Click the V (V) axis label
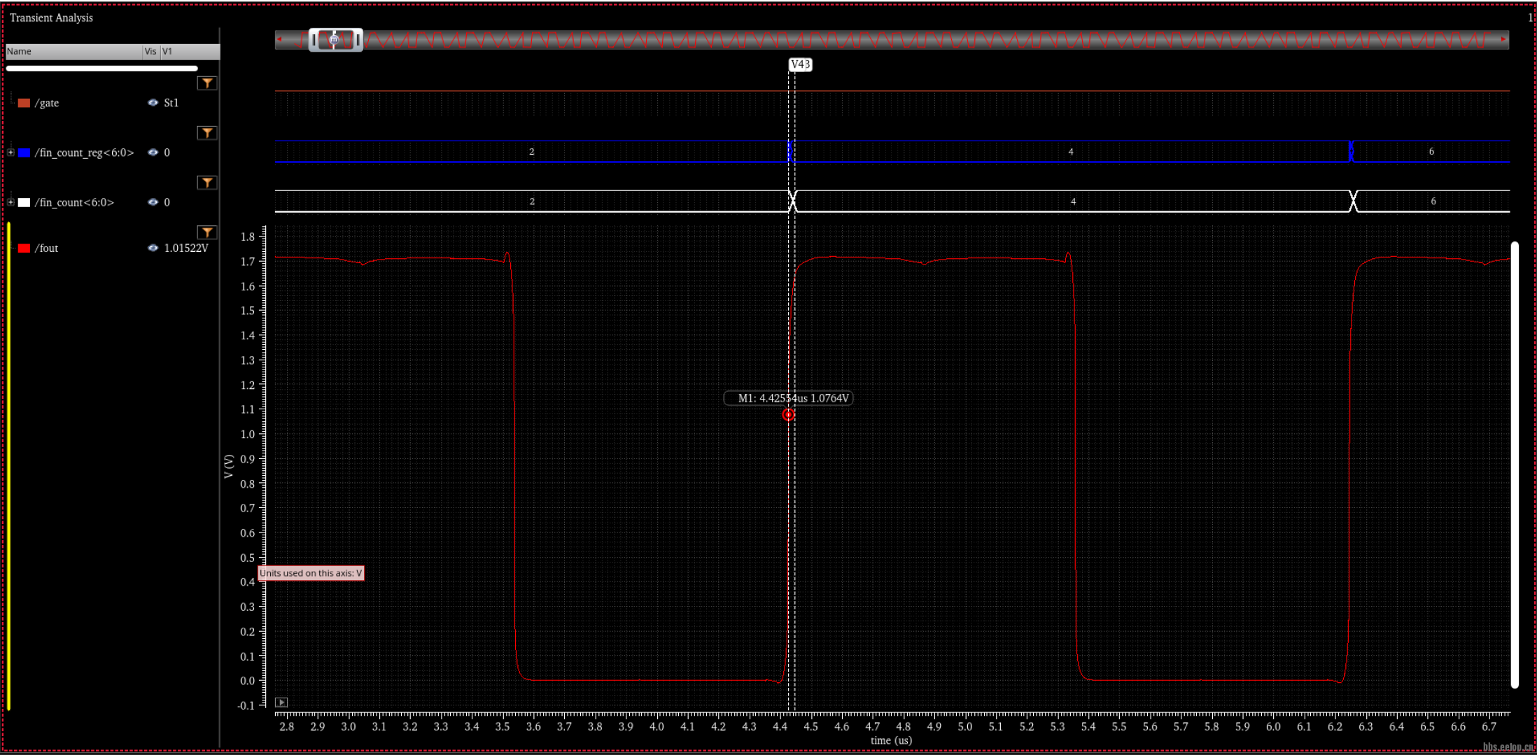Screen dimensions: 1537x755 228,466
